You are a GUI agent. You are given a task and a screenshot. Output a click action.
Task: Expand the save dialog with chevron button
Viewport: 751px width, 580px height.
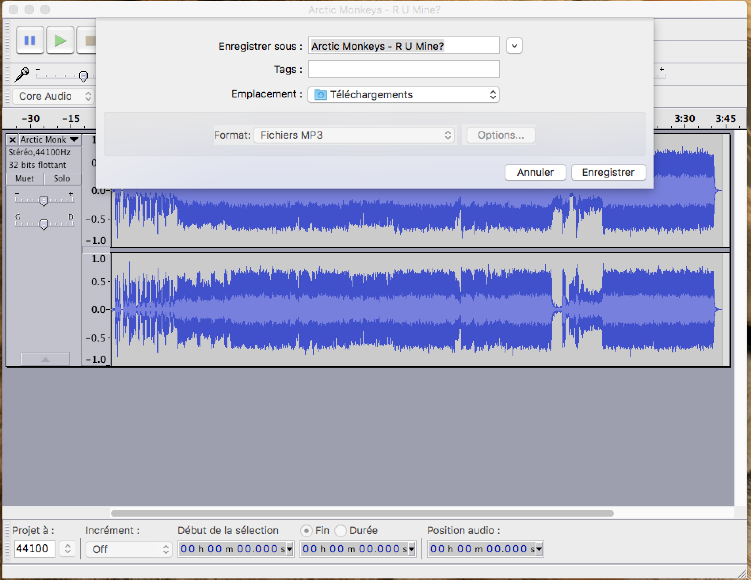[514, 46]
